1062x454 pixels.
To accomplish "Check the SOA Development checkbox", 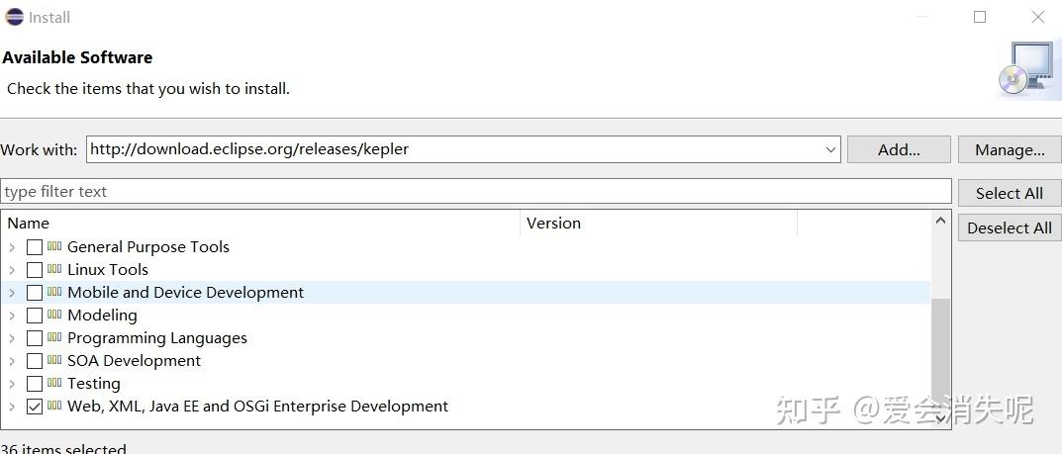I will pos(35,361).
